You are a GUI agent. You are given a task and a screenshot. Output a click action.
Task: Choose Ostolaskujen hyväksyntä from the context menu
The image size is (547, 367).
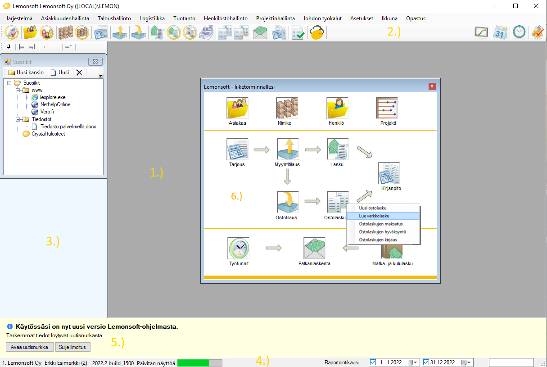coord(383,231)
